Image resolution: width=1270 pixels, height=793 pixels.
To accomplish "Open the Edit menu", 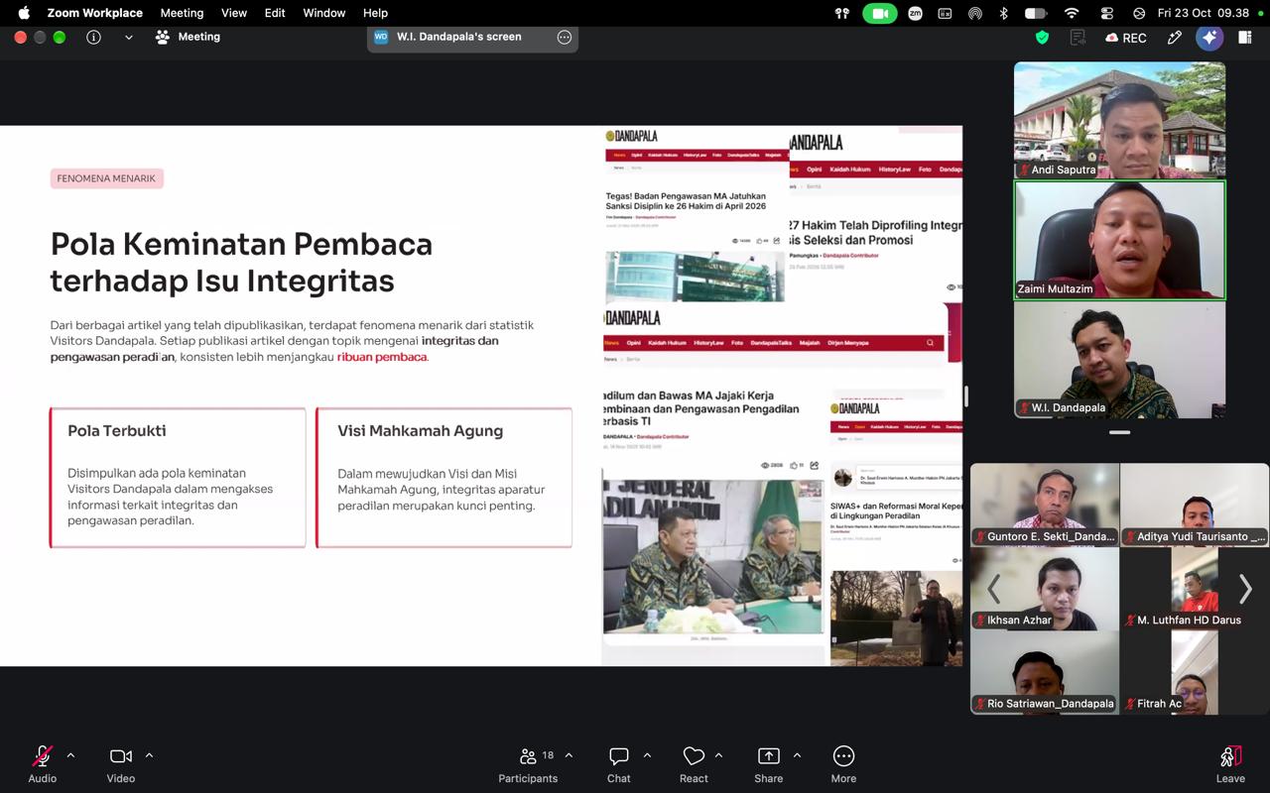I will 275,13.
